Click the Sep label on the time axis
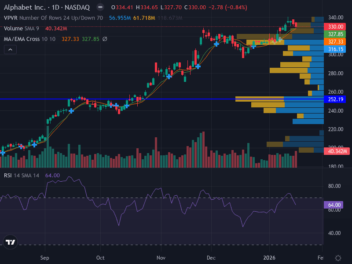The width and height of the screenshot is (352, 264). (45, 258)
